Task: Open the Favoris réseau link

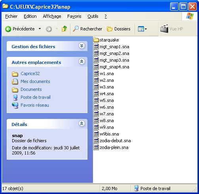Action: pyautogui.click(x=35, y=105)
